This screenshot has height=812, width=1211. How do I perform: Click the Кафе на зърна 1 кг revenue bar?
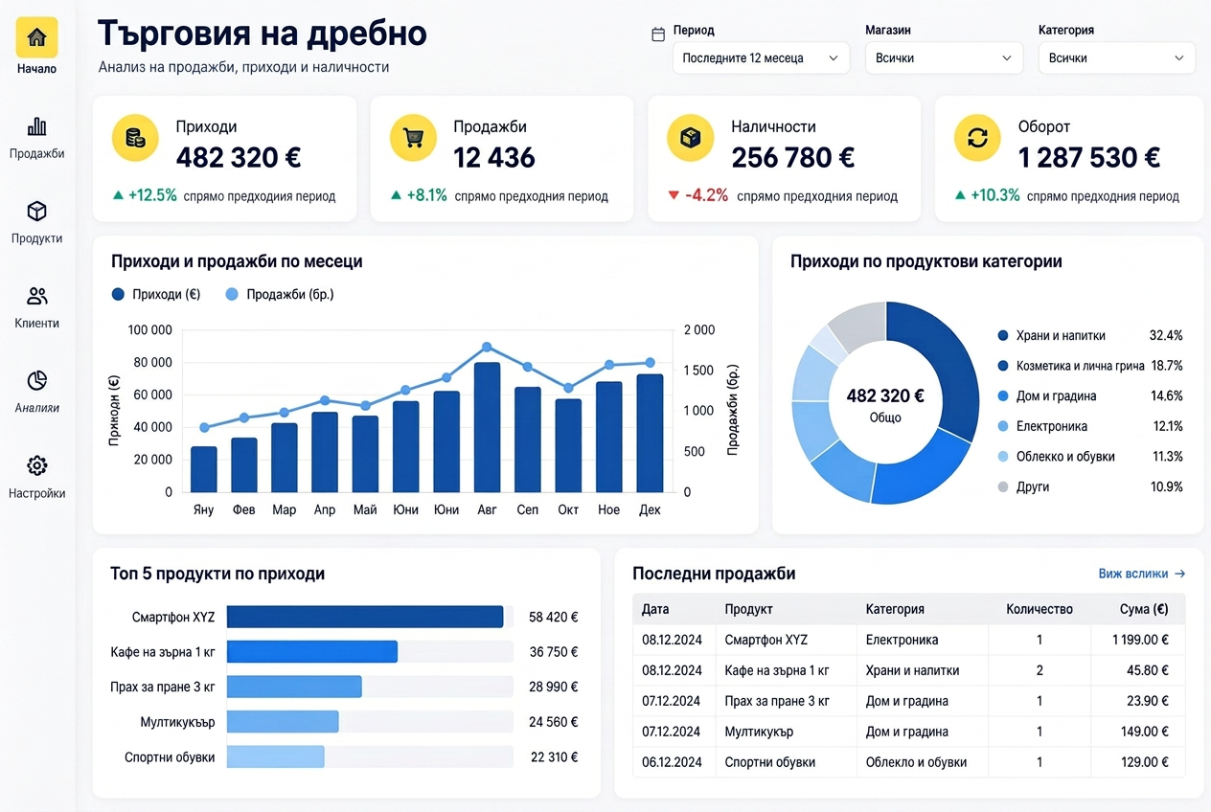click(x=312, y=652)
